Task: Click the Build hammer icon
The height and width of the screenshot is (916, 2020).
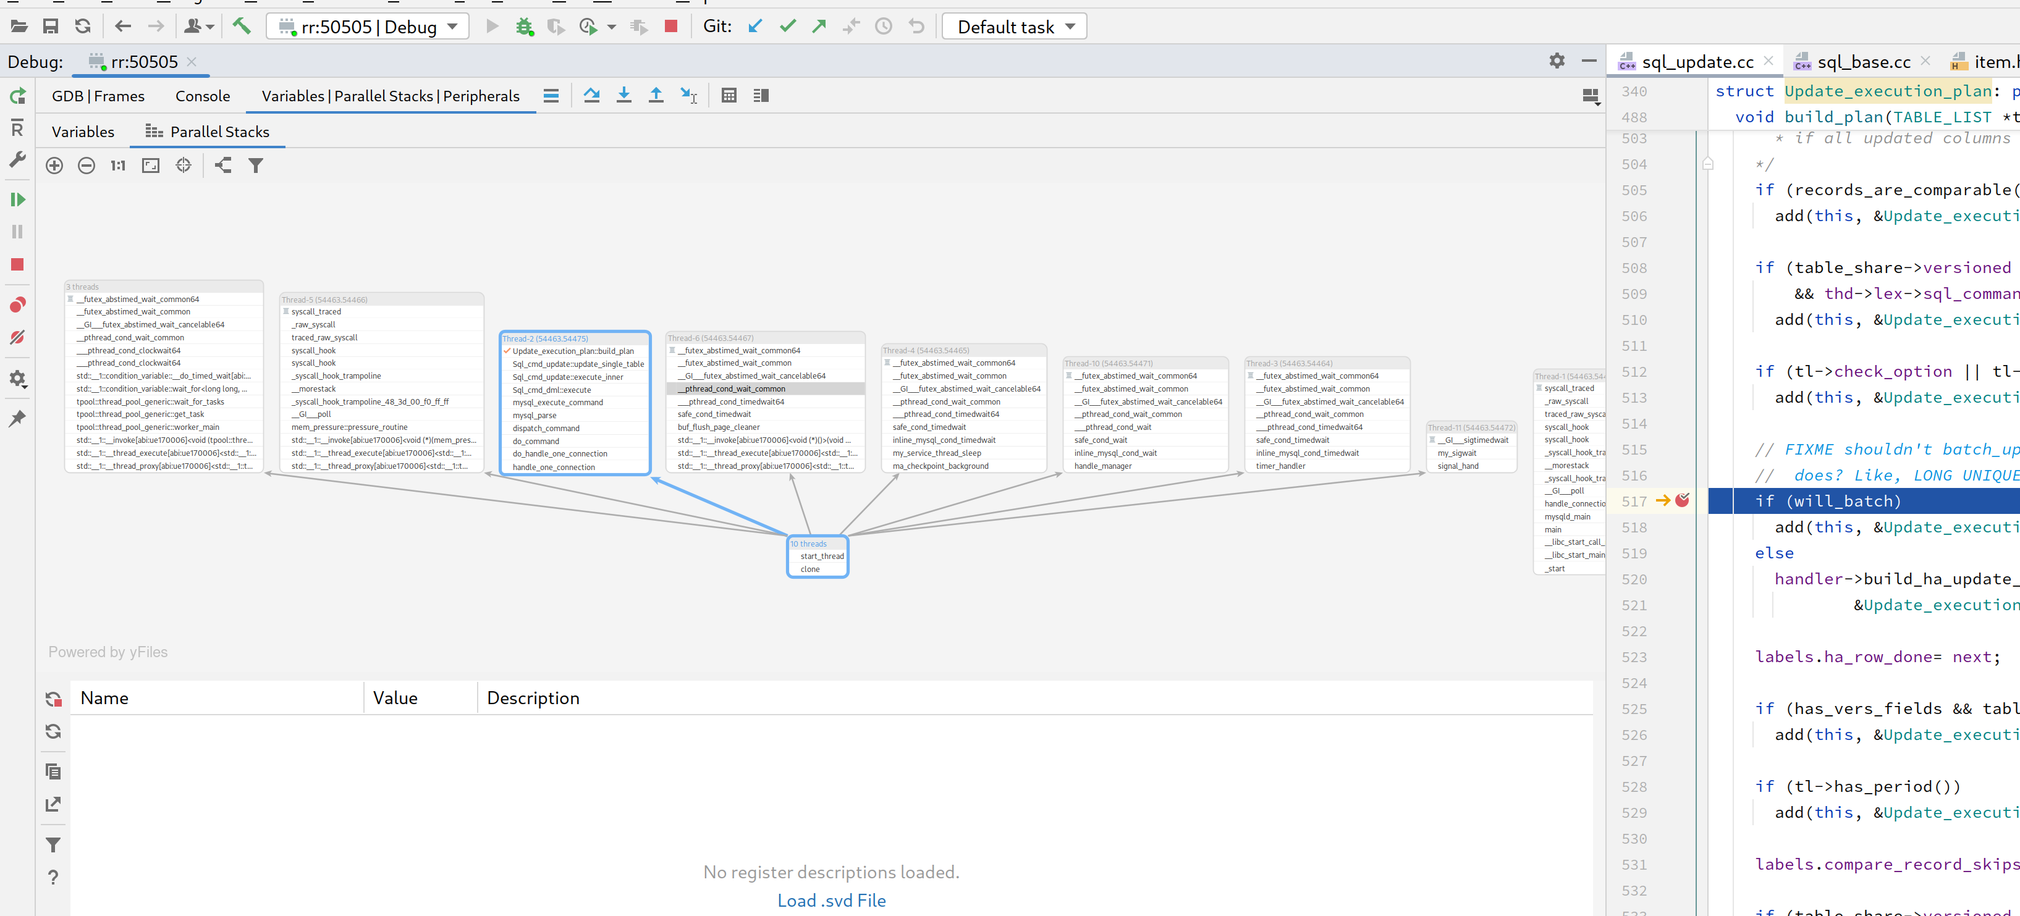Action: (242, 26)
